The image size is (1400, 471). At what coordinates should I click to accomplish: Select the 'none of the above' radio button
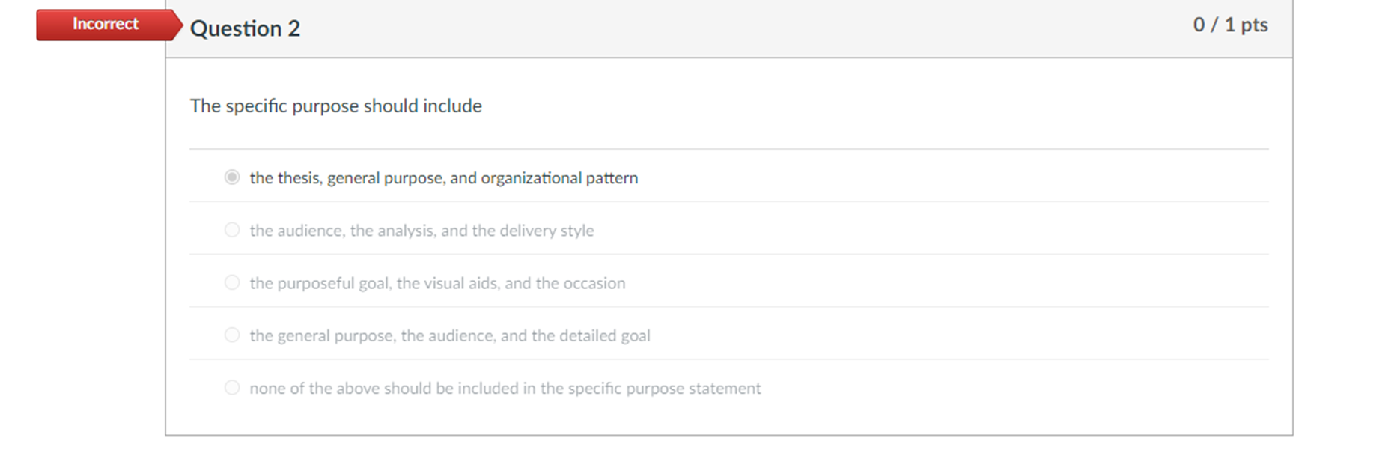[x=232, y=388]
